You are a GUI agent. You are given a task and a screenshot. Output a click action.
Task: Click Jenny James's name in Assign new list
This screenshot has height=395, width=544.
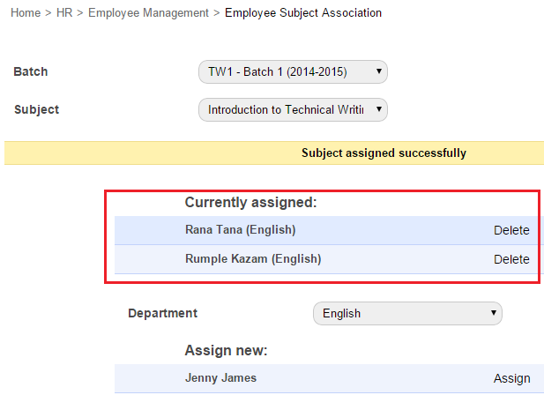point(220,378)
